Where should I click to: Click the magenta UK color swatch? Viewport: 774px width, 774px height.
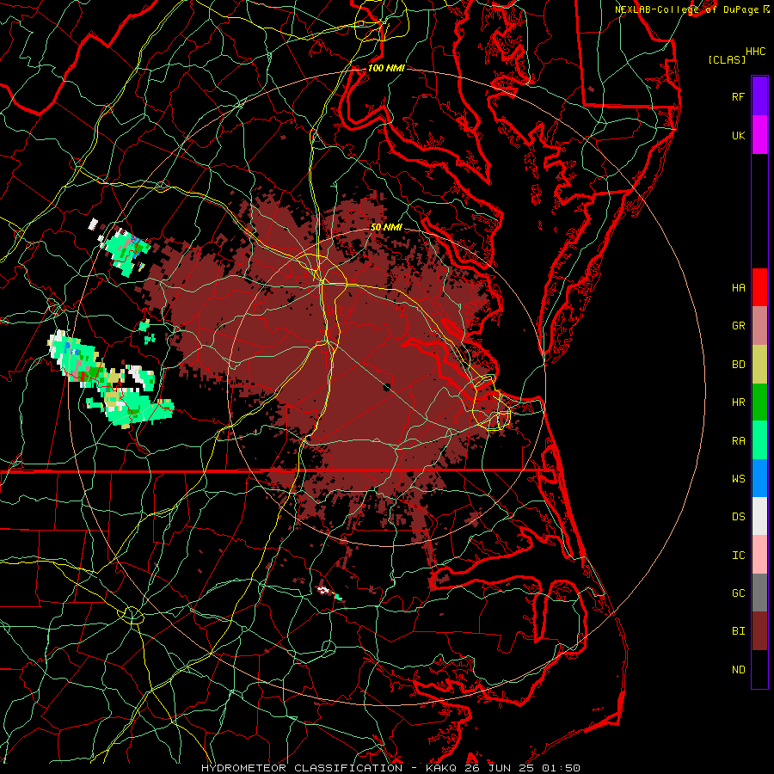[759, 135]
